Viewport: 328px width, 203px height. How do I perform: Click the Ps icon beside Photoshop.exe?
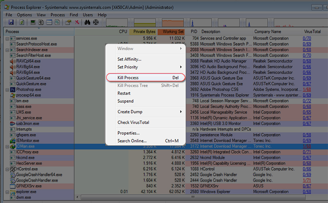pyautogui.click(x=13, y=90)
